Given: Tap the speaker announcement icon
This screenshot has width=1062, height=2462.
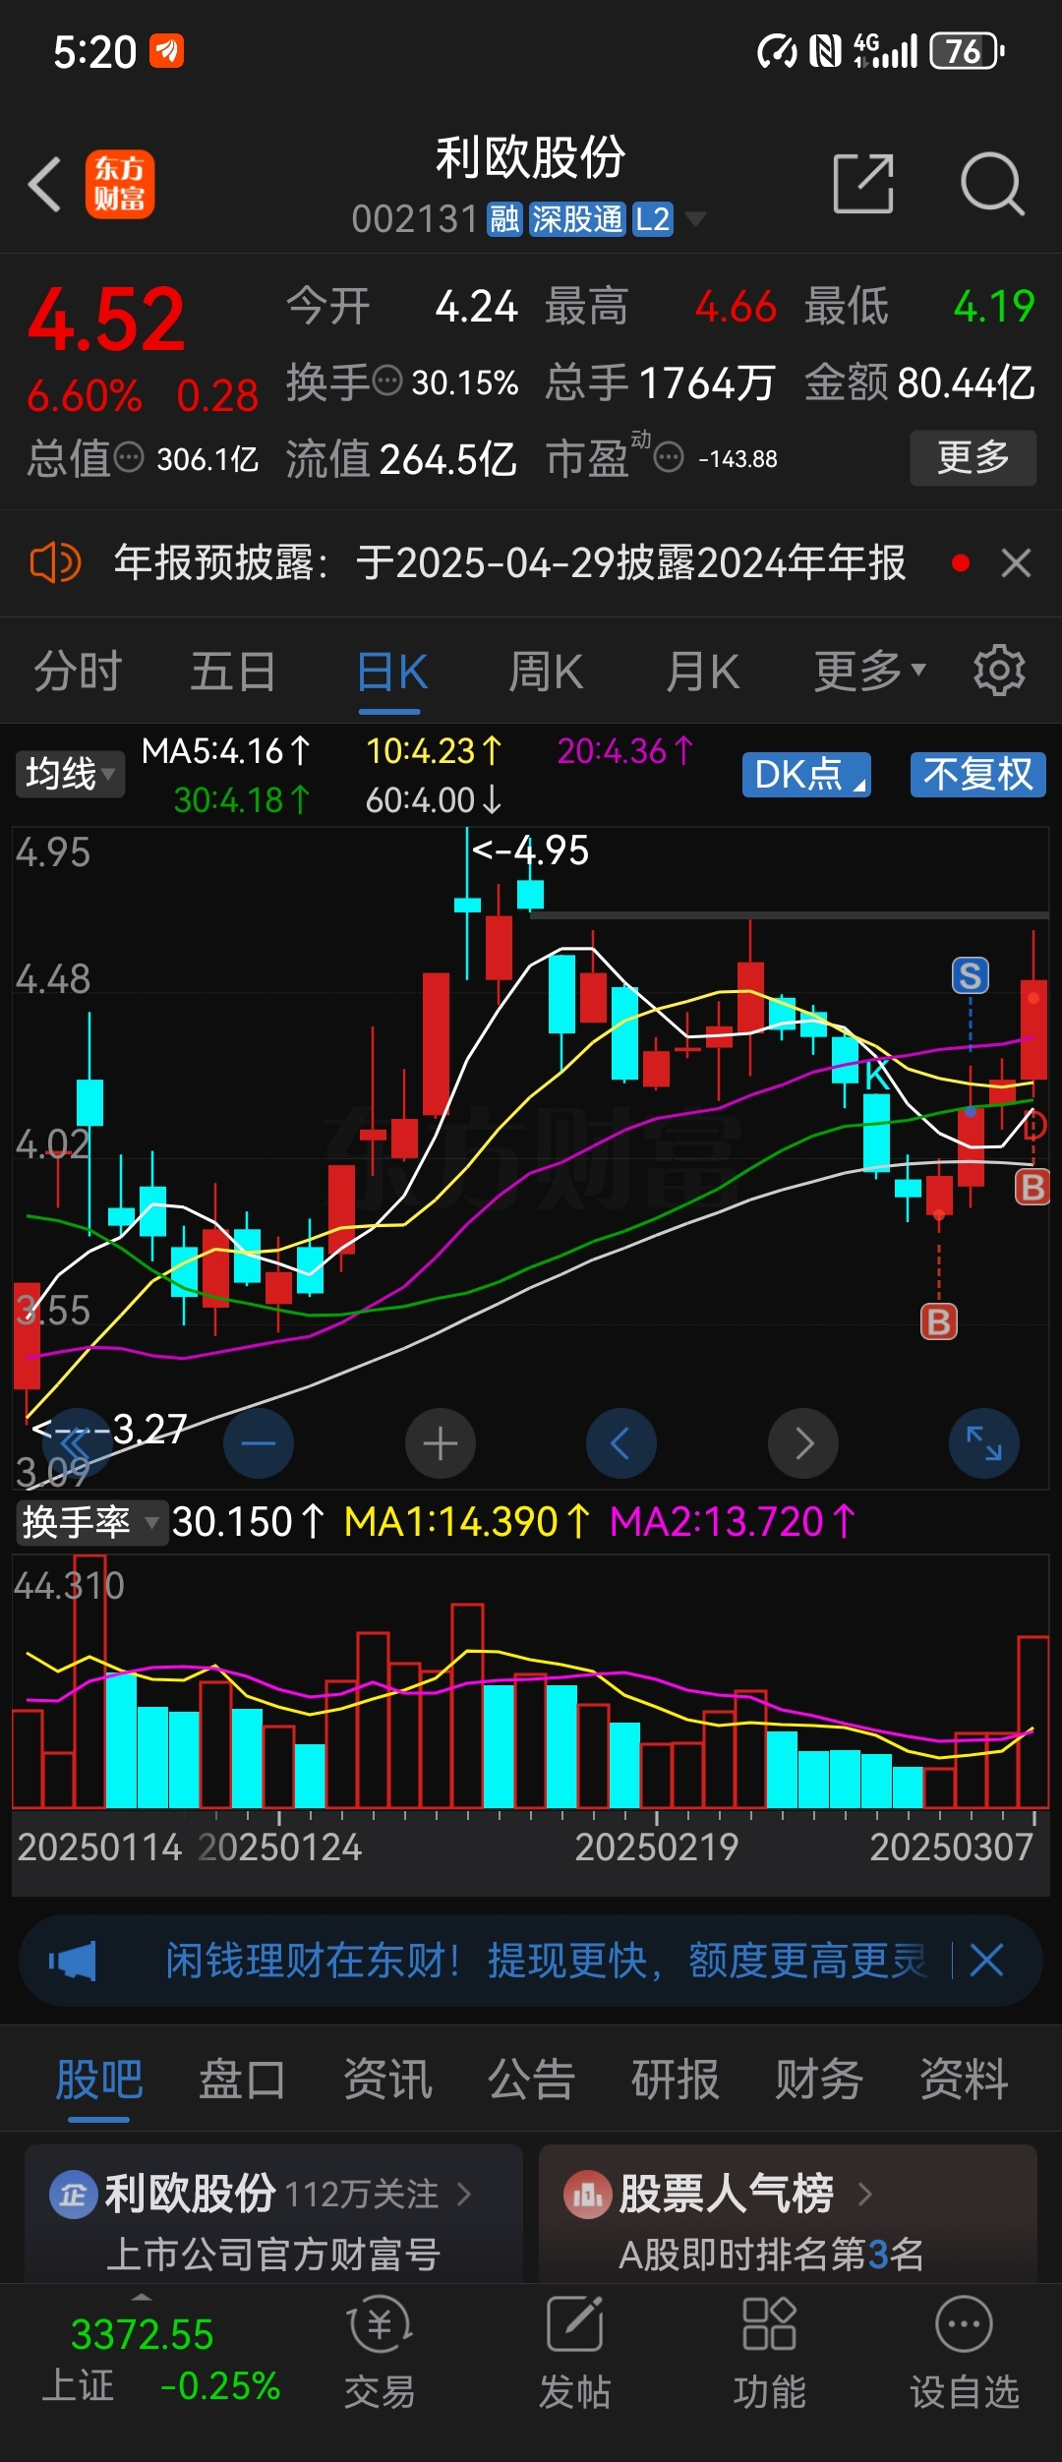Looking at the screenshot, I should 55,563.
